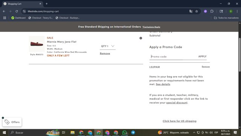Remove the LS2PAIR promo code

click(x=206, y=66)
